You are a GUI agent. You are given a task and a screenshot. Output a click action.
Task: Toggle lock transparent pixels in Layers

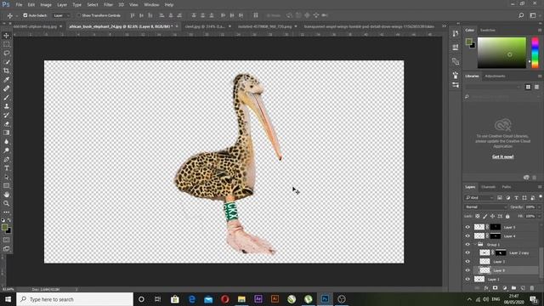(x=478, y=216)
